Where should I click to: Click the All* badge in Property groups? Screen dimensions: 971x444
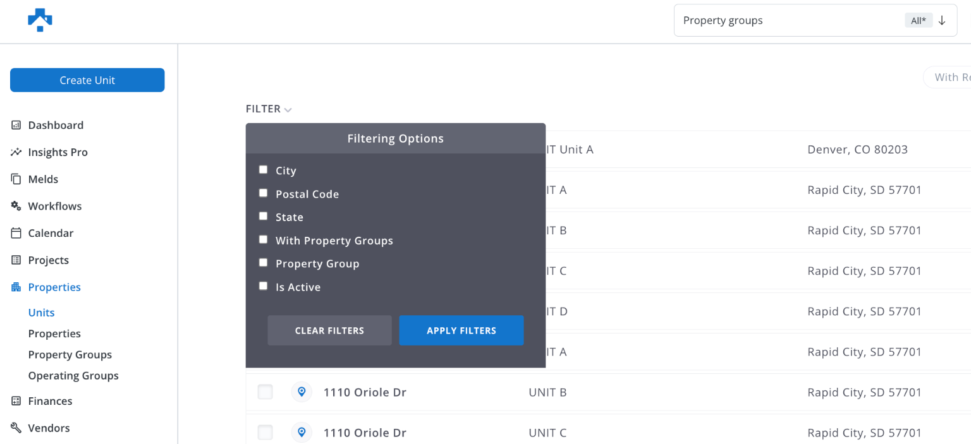(x=919, y=20)
